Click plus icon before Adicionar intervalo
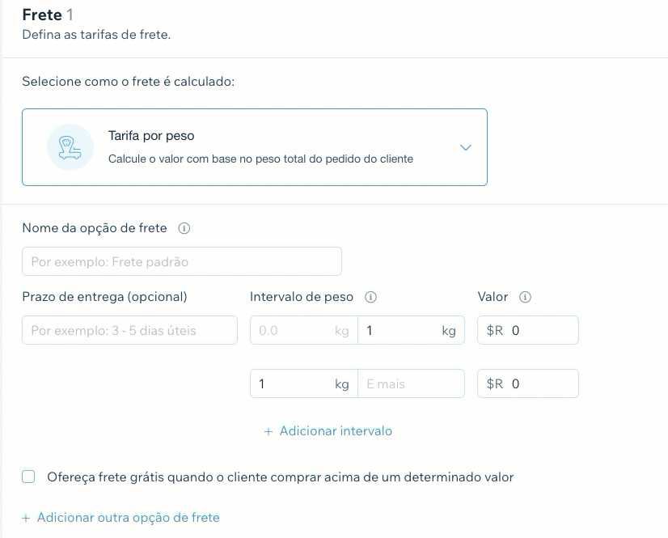This screenshot has height=538, width=668. pos(268,432)
